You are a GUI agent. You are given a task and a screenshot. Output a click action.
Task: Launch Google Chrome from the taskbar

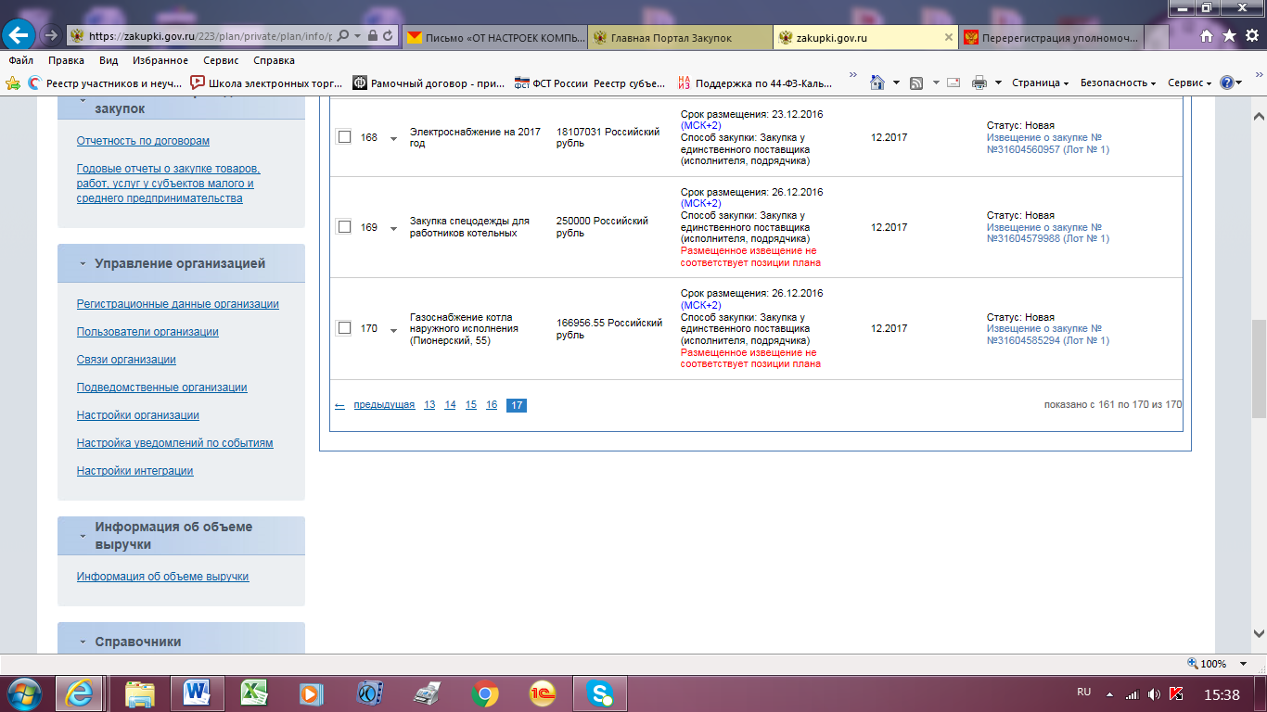click(484, 693)
